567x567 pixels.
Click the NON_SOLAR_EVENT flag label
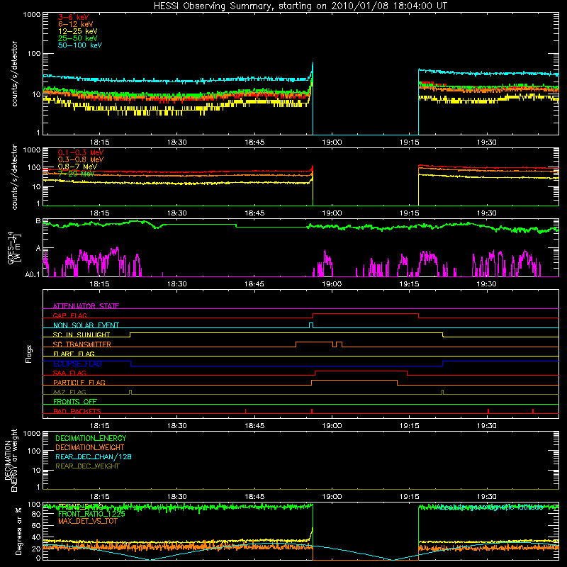tap(86, 325)
